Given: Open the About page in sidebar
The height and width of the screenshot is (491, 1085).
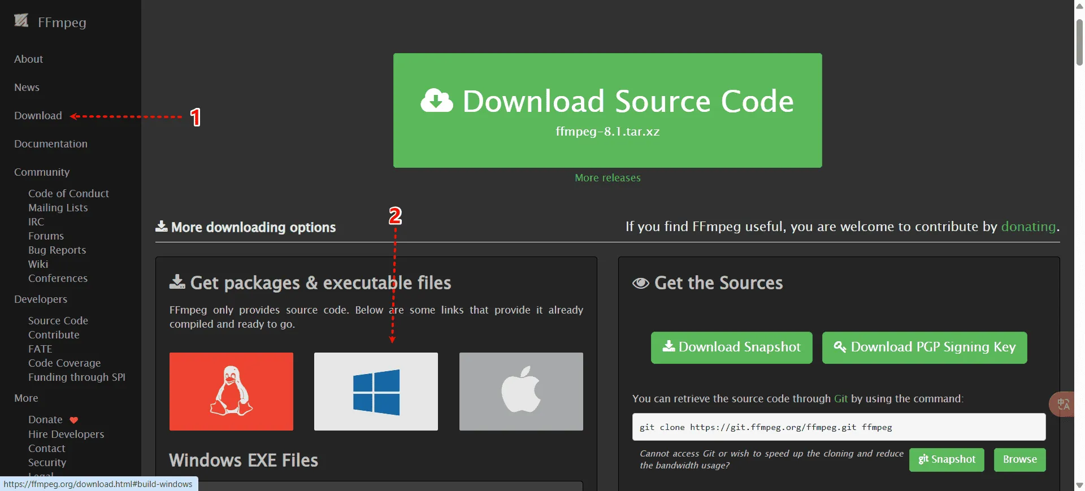Looking at the screenshot, I should pyautogui.click(x=28, y=59).
